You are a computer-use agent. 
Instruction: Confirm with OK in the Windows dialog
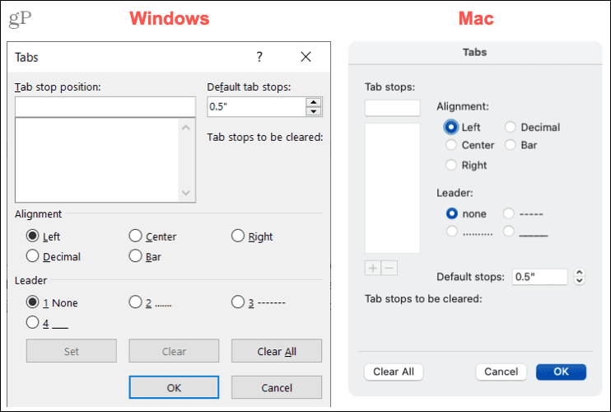click(x=174, y=387)
